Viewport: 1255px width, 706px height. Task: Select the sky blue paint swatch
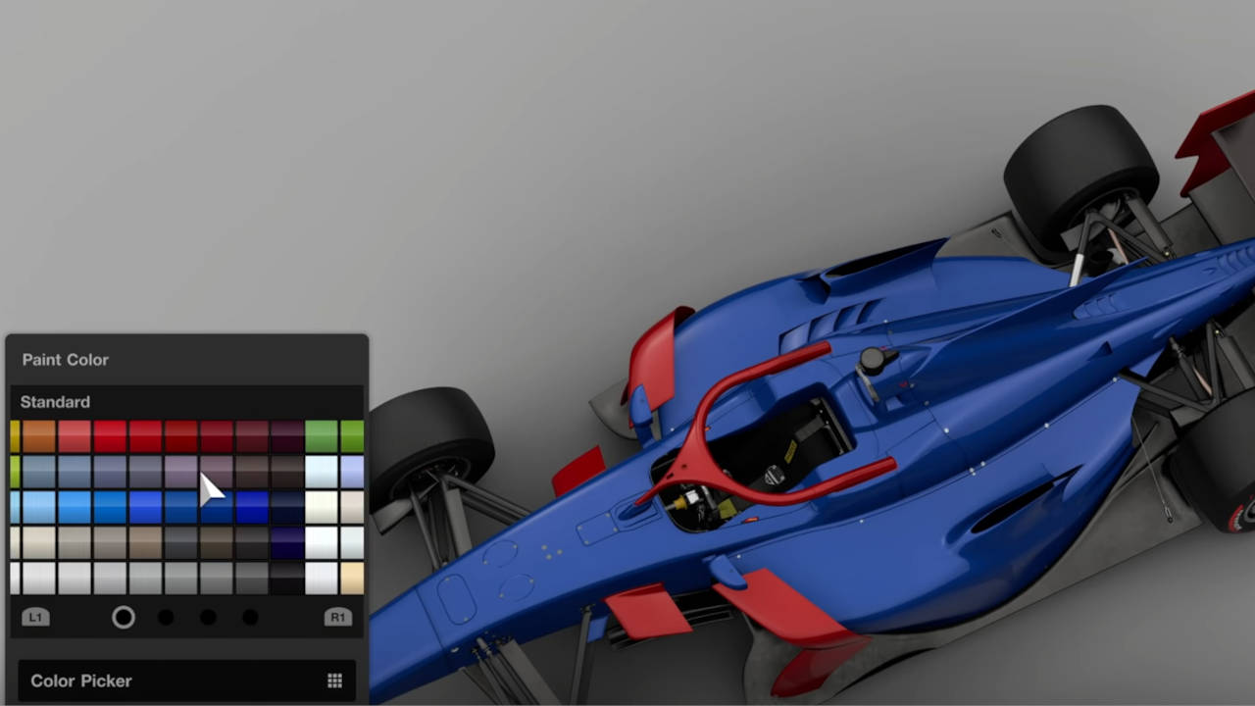click(39, 507)
